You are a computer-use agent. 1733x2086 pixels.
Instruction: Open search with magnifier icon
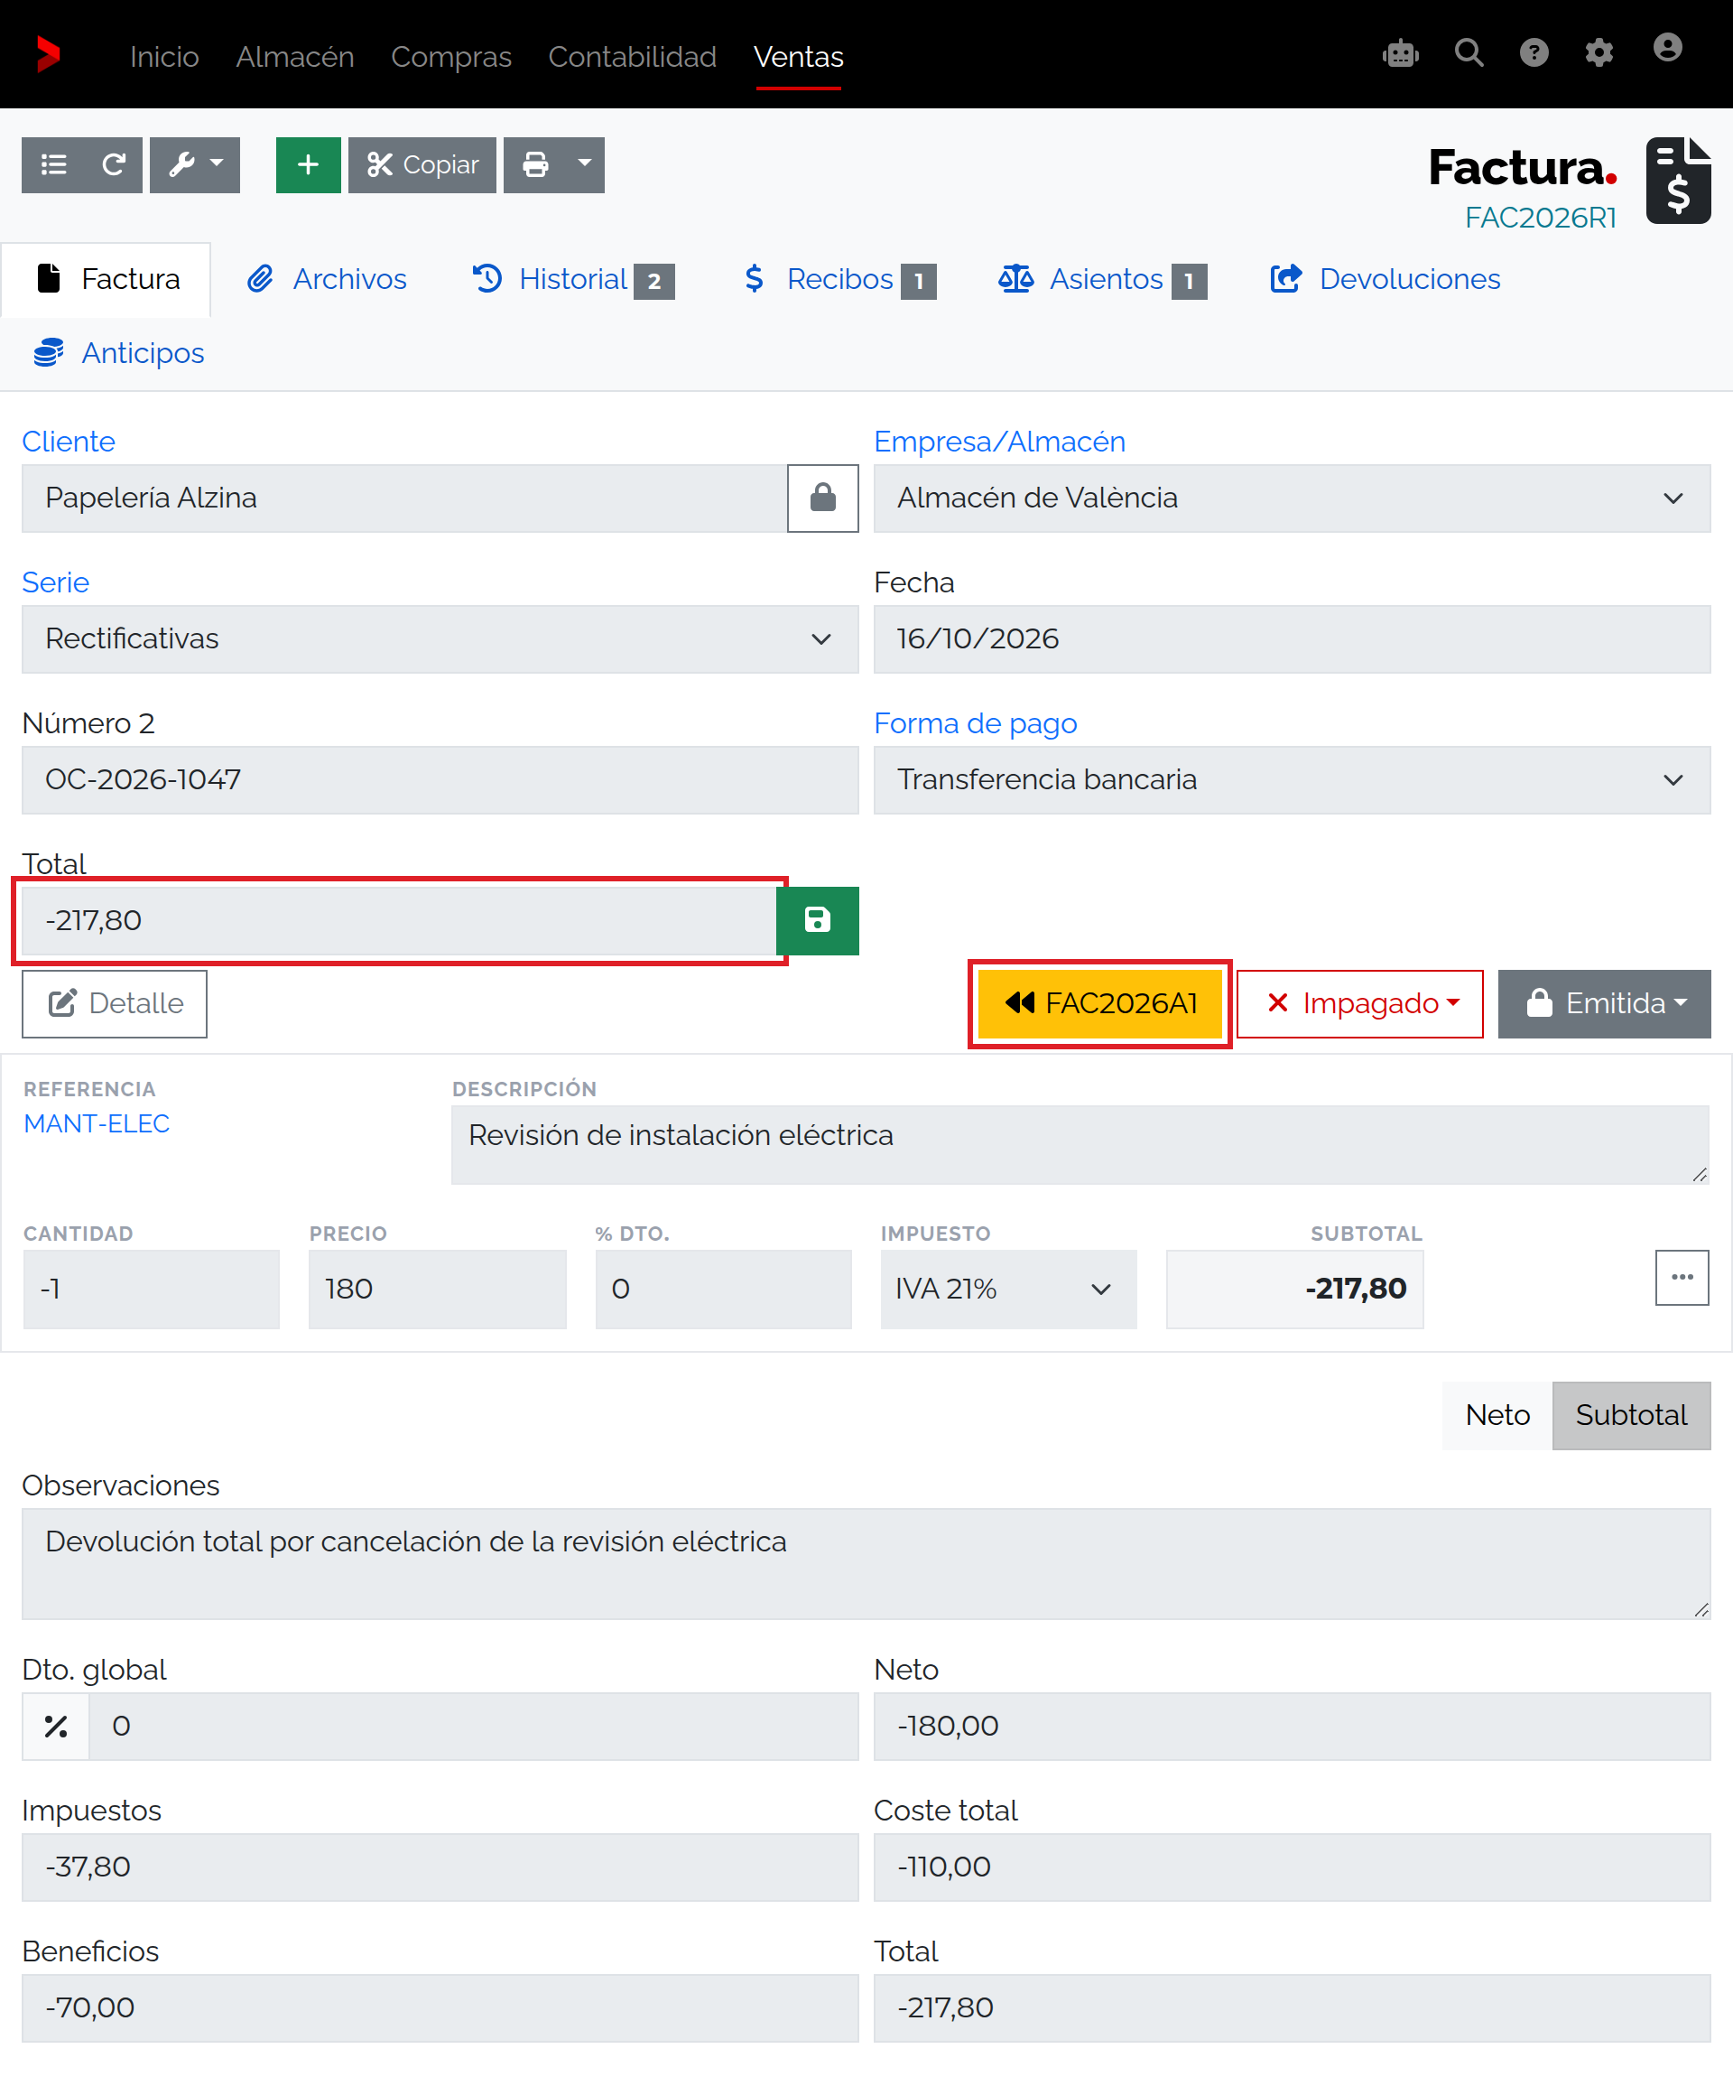(x=1469, y=52)
